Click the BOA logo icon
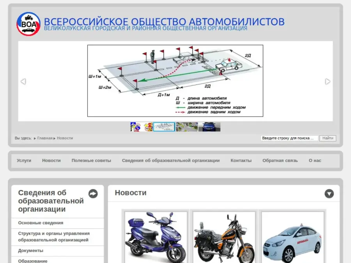This screenshot has height=263, width=351. [x=28, y=24]
